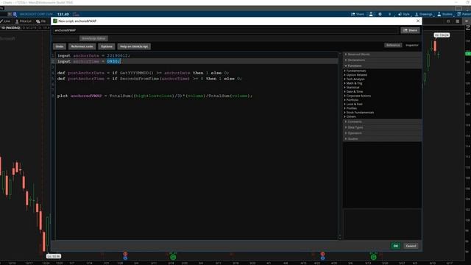Expand the Math & Trig function group
The width and height of the screenshot is (471, 265).
[x=354, y=83]
